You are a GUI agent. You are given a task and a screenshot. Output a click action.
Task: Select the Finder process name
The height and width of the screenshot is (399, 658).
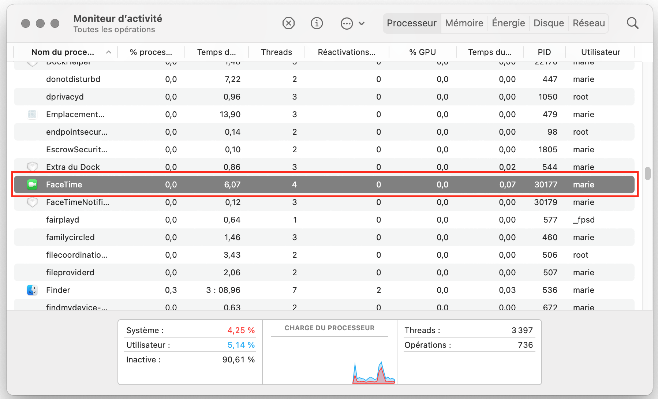pos(58,290)
